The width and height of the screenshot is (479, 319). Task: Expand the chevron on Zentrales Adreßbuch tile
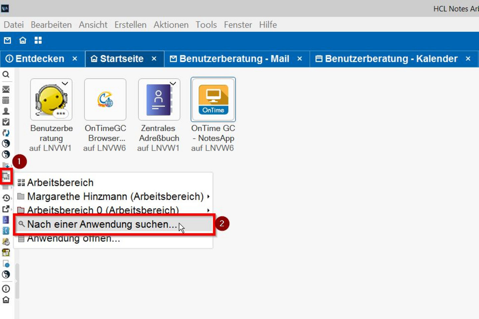(x=173, y=84)
